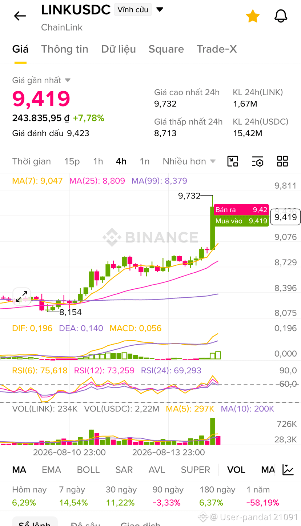301x526 pixels.
Task: Click the 1 năm -58,19% performance
Action: click(x=262, y=496)
